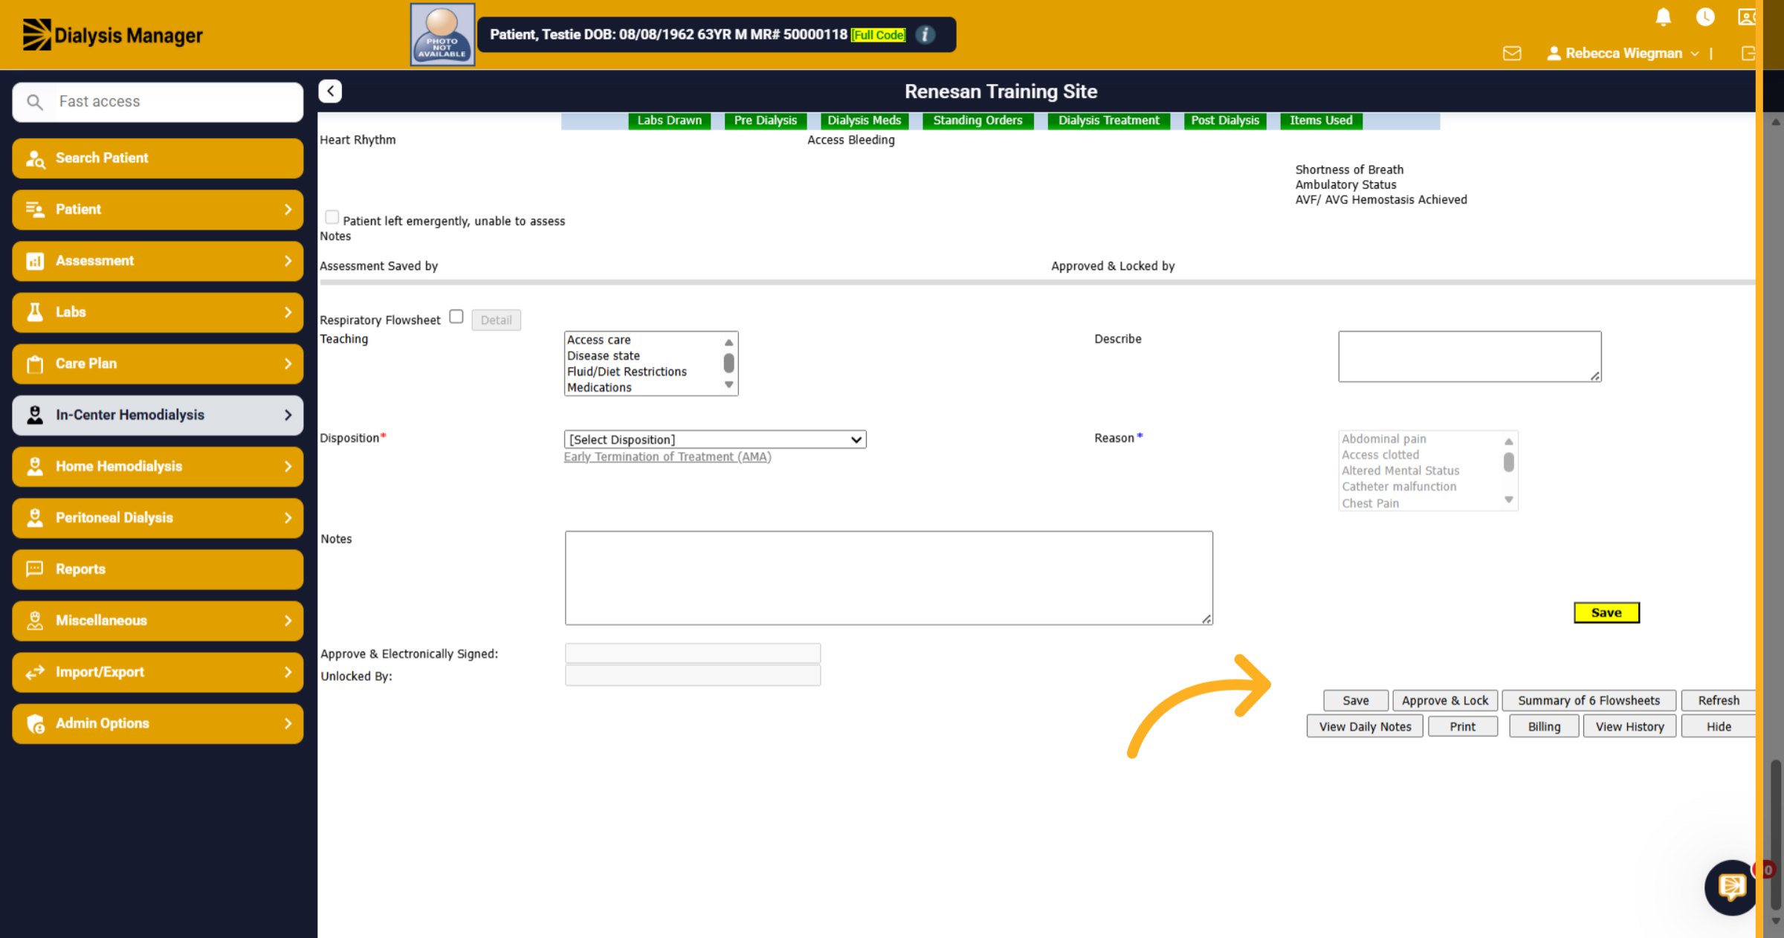Switch to Labs Drawn tab

point(670,120)
